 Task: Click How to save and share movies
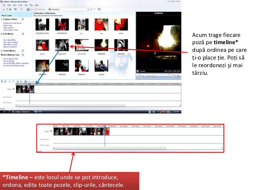tap(14, 65)
